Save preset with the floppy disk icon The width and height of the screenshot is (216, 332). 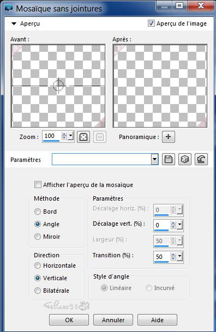(x=169, y=159)
